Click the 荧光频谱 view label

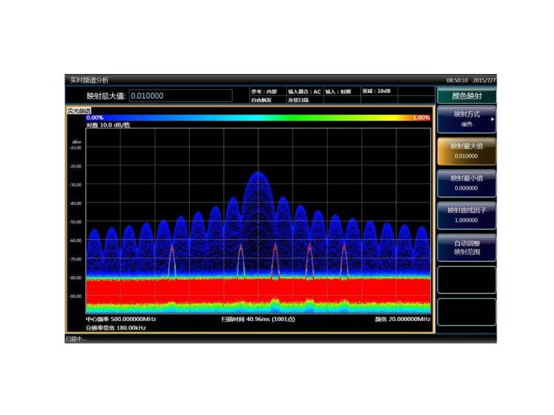79,111
